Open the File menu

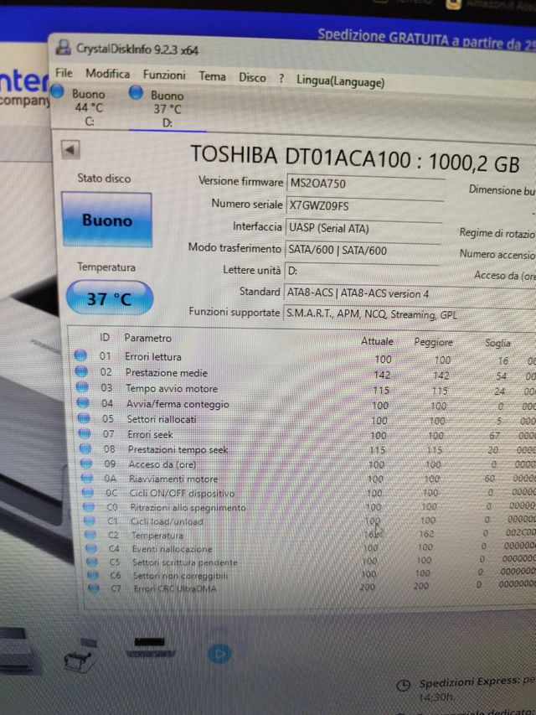click(64, 74)
